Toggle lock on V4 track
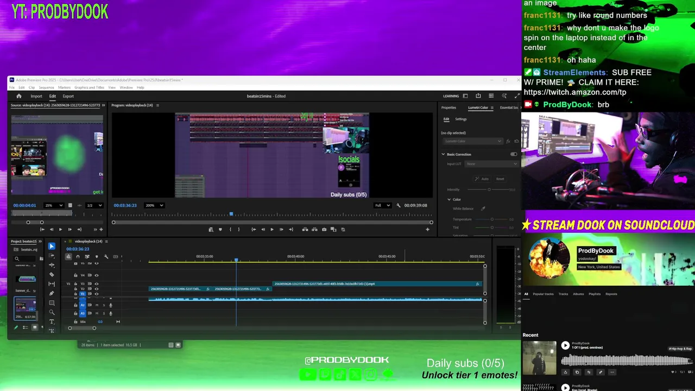 (x=75, y=275)
